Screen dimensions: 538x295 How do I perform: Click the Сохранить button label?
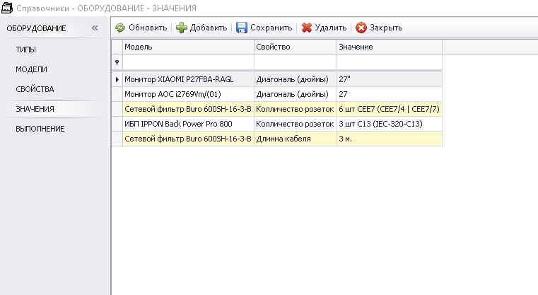coord(271,28)
